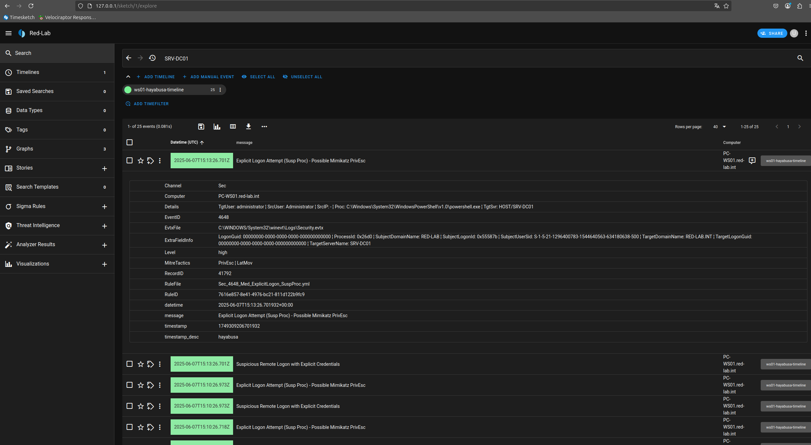The image size is (811, 445).
Task: Open ws01-hayabusa-timeline chip options menu
Action: coord(220,90)
